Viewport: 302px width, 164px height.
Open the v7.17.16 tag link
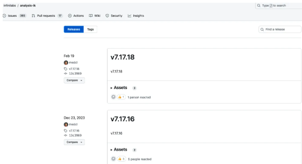coord(74,130)
